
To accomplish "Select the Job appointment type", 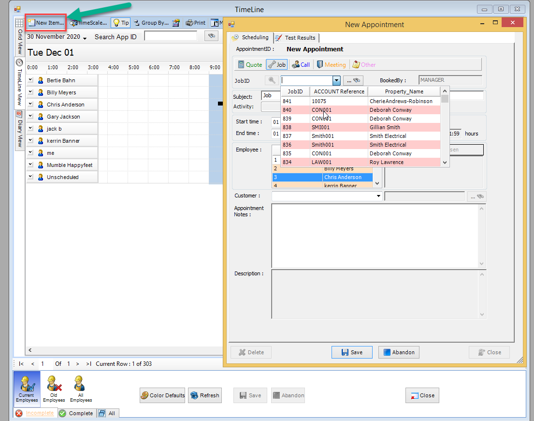I will (x=277, y=64).
